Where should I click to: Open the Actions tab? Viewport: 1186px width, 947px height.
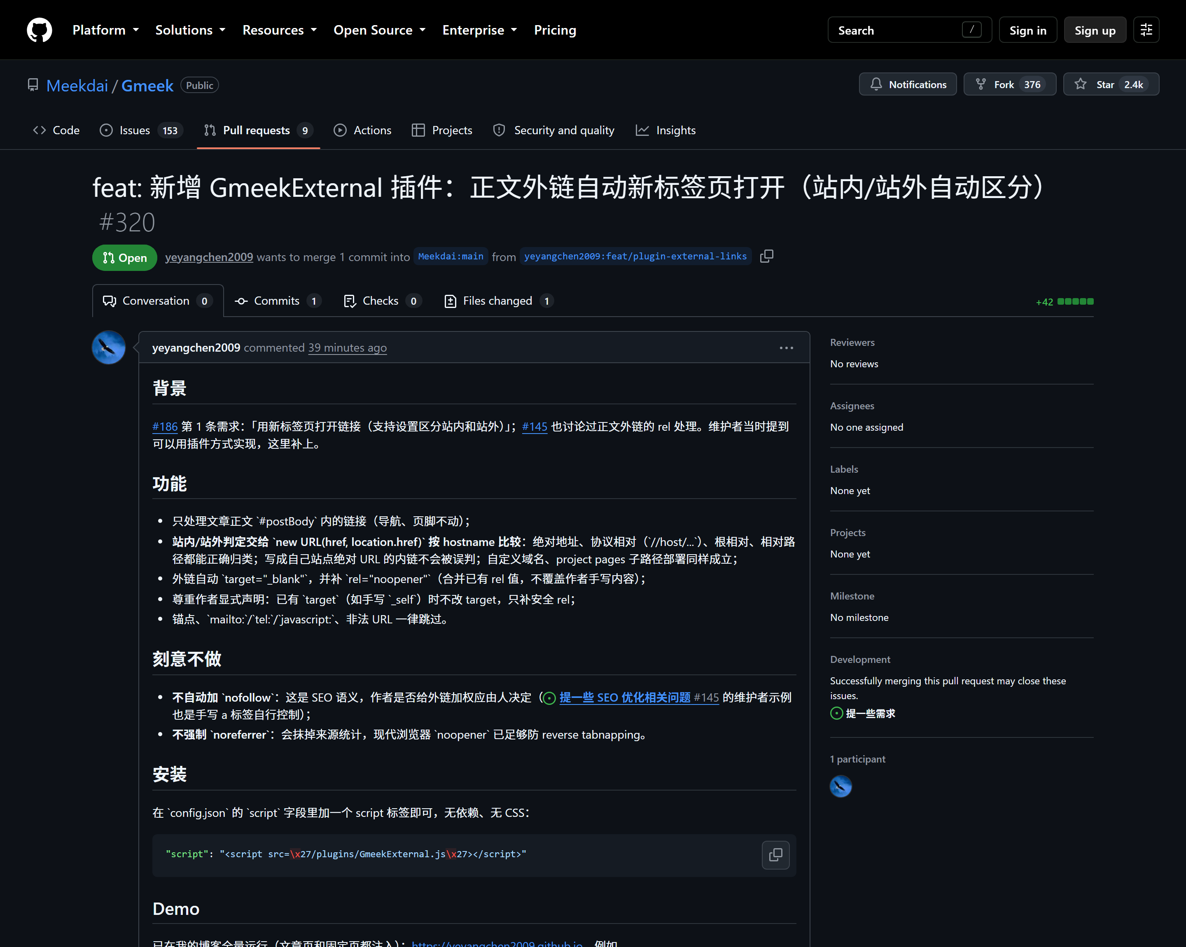pyautogui.click(x=362, y=131)
